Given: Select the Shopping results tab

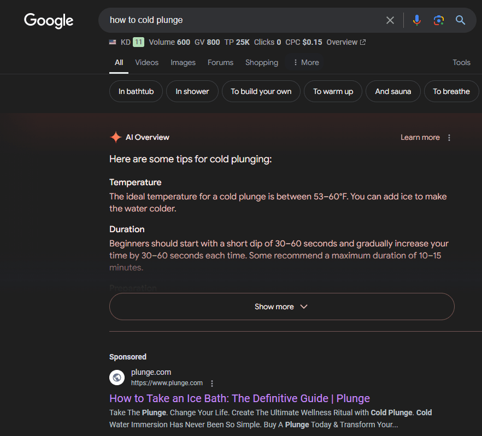Looking at the screenshot, I should pos(262,62).
